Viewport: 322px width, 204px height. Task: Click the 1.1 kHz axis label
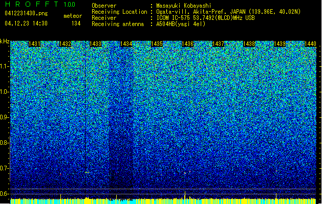[5, 66]
